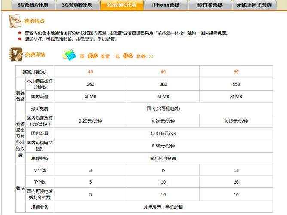287x215 pixels.
Task: Click the 60MB data cell
Action: click(x=163, y=96)
